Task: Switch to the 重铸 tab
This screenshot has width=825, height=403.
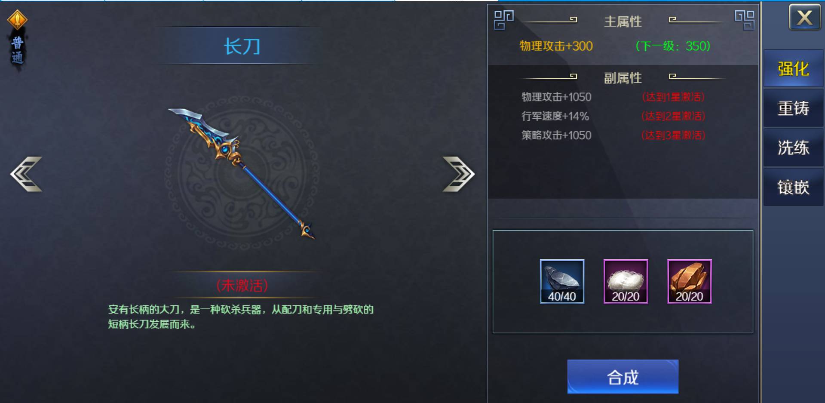Action: coord(793,108)
